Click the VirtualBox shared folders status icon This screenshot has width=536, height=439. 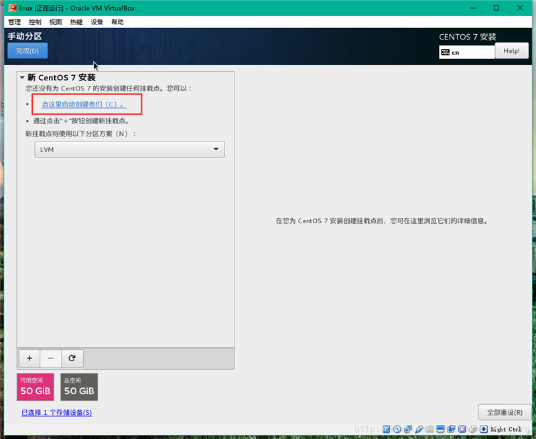[x=429, y=429]
